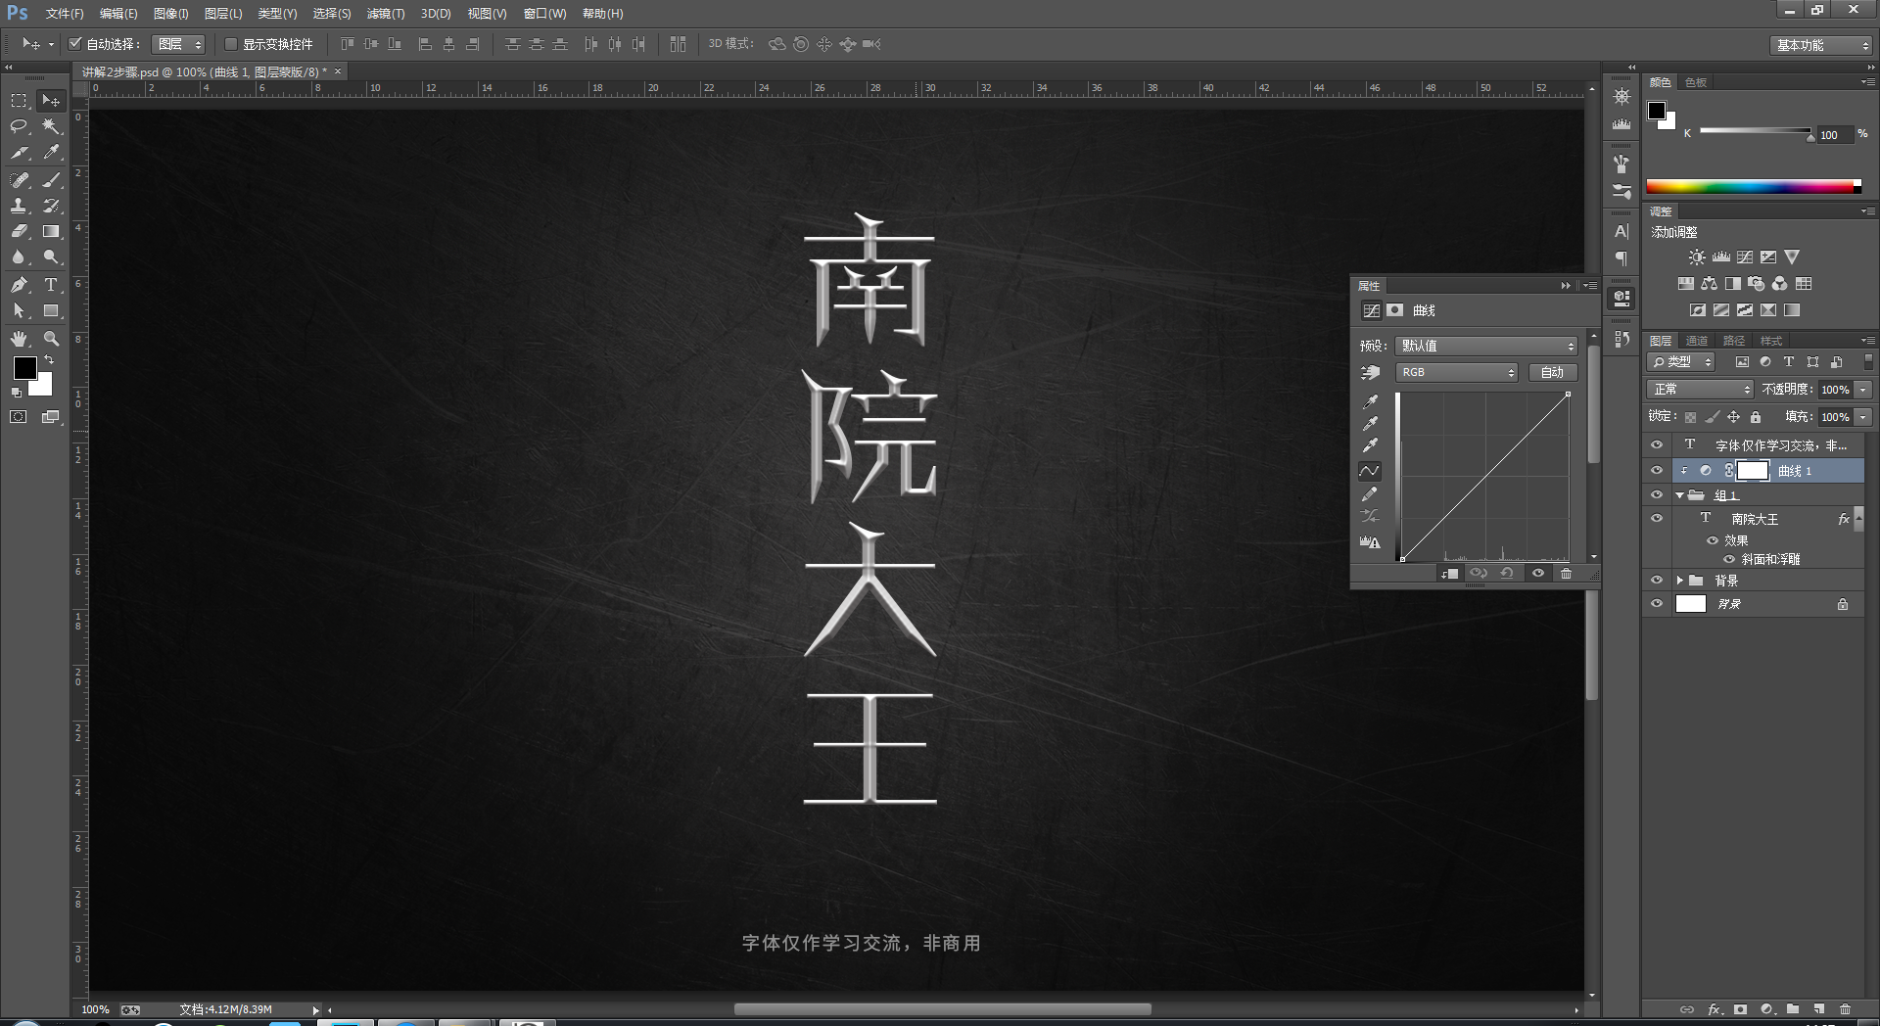Hide the 组 1 group layer

(x=1657, y=495)
